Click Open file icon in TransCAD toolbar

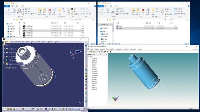click(x=91, y=52)
